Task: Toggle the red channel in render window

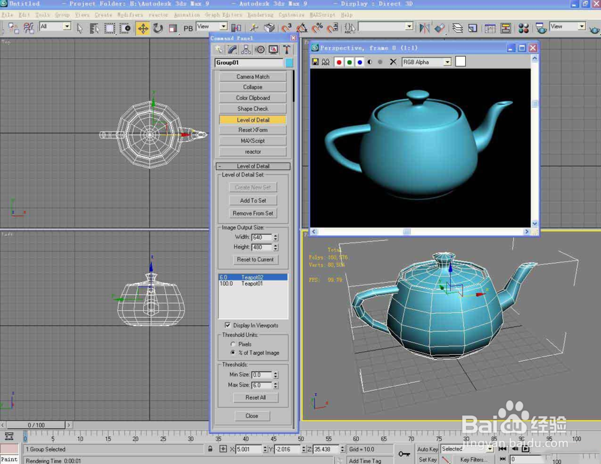Action: pos(339,62)
